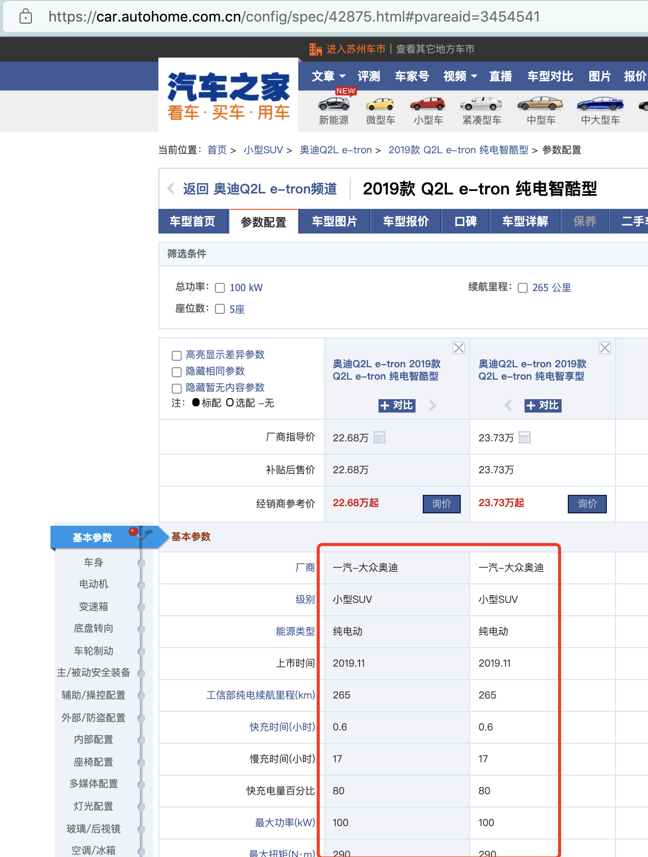The width and height of the screenshot is (648, 857).
Task: Enable 隐藏暂无内容参数 checkbox
Action: click(176, 388)
